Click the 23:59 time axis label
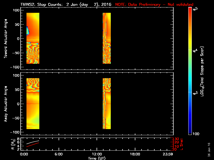This screenshot has height=160, width=214. coord(168,154)
